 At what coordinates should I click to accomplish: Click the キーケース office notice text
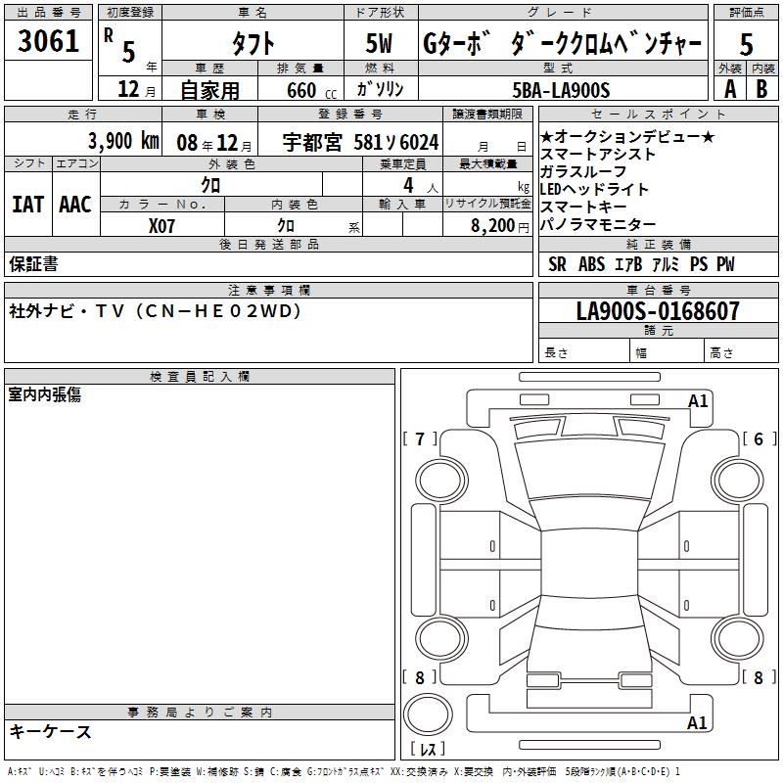(50, 732)
